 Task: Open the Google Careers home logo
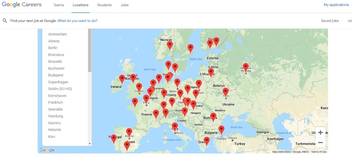(21, 5)
